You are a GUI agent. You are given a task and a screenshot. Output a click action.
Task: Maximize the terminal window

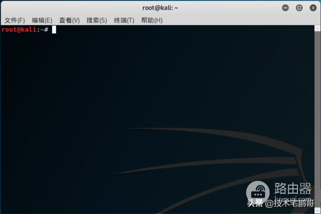coord(299,8)
